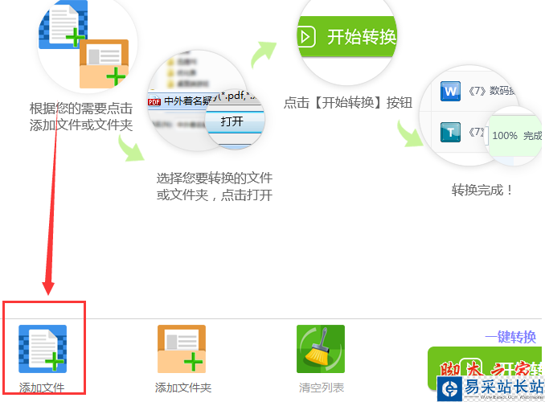The image size is (545, 402).
Task: Click the 转换完成！ caption
Action: click(x=481, y=191)
